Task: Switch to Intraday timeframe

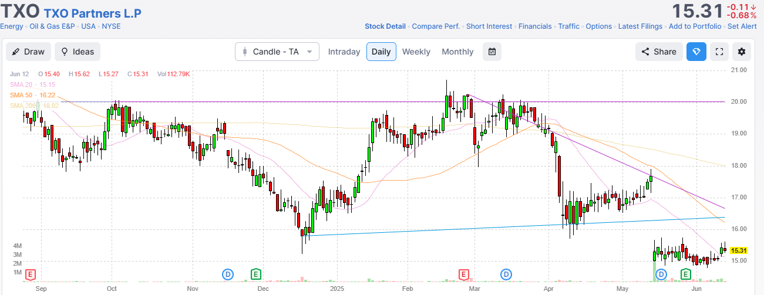Action: point(344,52)
